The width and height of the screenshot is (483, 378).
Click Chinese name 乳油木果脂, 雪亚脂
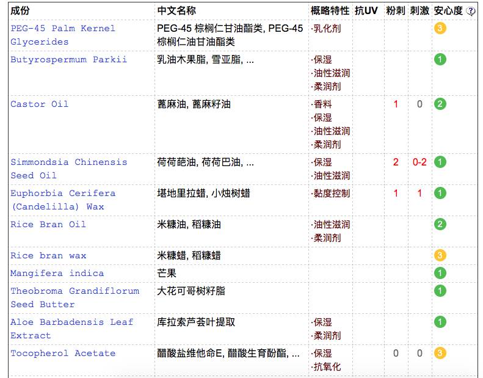pyautogui.click(x=205, y=59)
